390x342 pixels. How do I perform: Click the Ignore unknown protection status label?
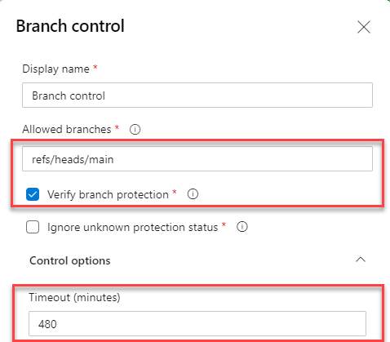pyautogui.click(x=133, y=227)
